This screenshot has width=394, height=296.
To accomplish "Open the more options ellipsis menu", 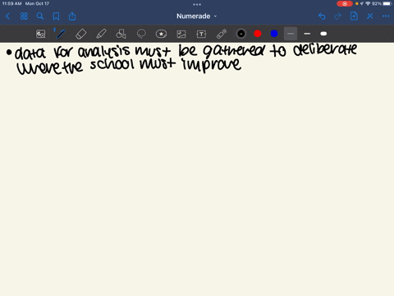I will [386, 16].
